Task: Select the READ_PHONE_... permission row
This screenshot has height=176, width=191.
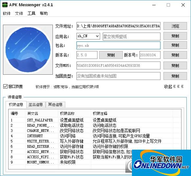Action: click(95, 125)
